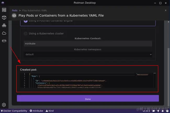
Task: Open the Kubernetes namespace dropdown
Action: (x=88, y=54)
